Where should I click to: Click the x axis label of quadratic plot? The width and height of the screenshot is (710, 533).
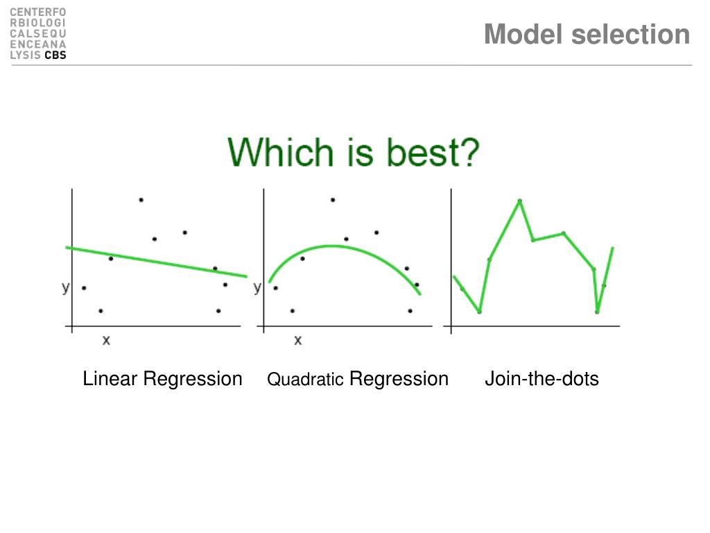(297, 340)
